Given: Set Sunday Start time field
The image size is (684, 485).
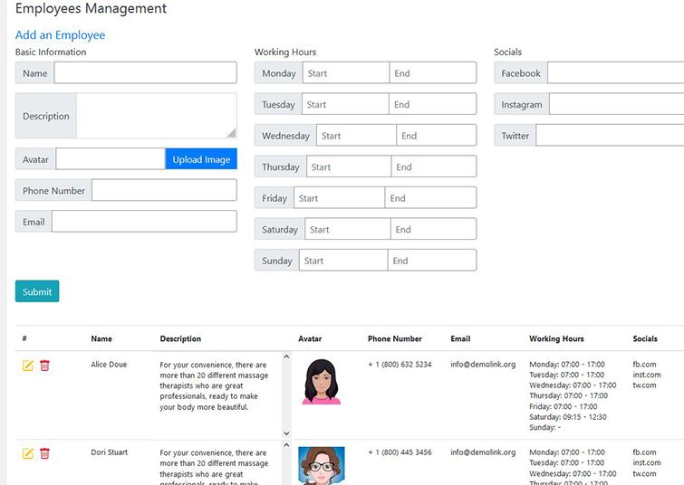Looking at the screenshot, I should pyautogui.click(x=343, y=261).
